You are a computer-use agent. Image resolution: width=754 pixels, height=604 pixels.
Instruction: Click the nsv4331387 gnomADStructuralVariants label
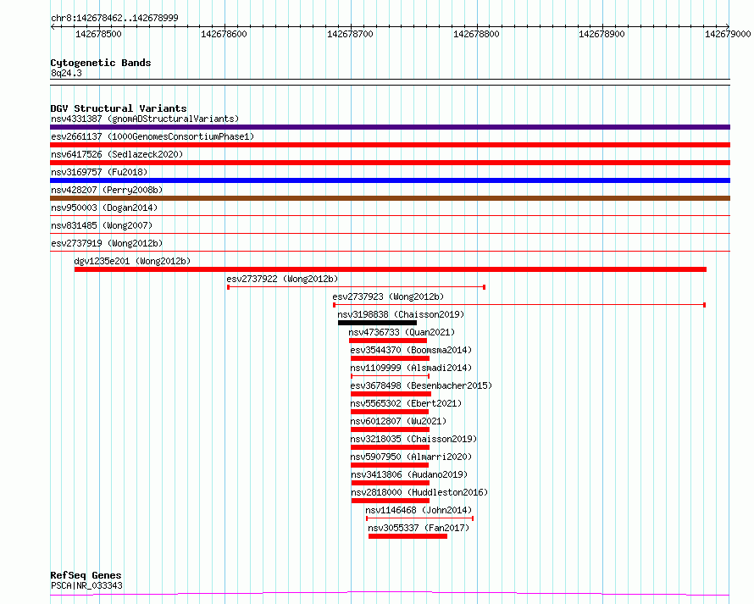click(x=145, y=119)
